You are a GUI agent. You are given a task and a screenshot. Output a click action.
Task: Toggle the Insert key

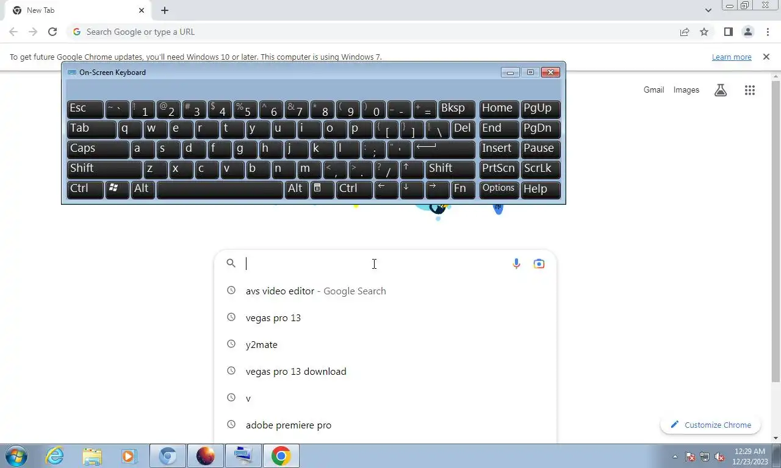499,149
